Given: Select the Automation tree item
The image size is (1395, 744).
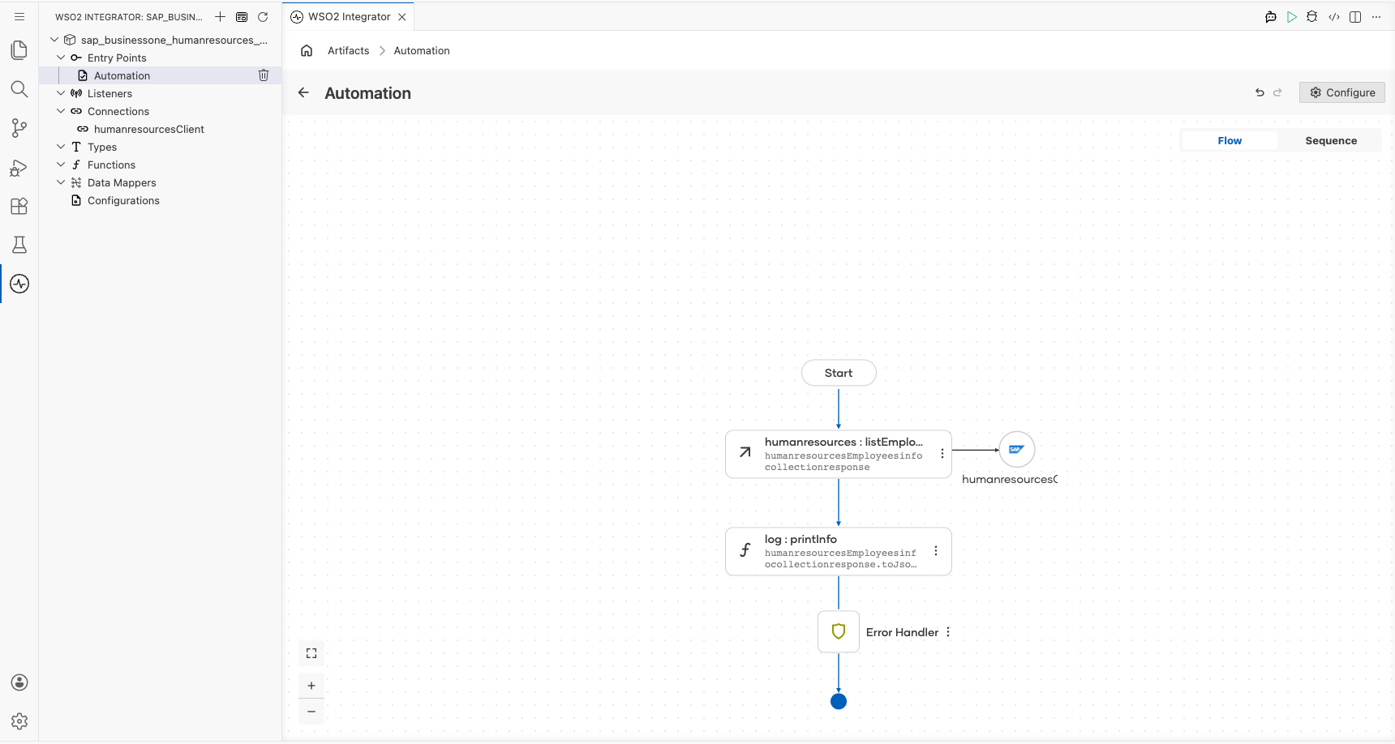Looking at the screenshot, I should [161, 75].
